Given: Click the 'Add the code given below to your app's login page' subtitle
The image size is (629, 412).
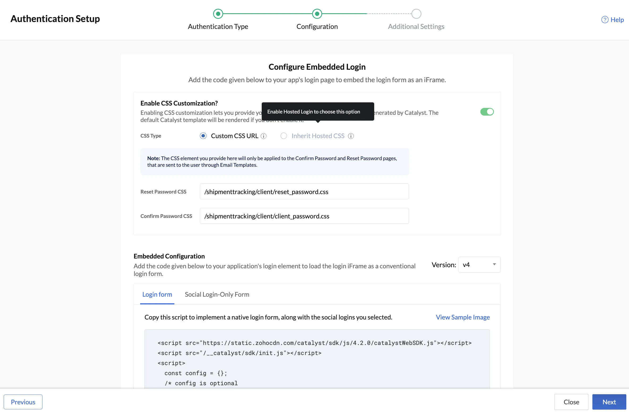Looking at the screenshot, I should [x=317, y=80].
